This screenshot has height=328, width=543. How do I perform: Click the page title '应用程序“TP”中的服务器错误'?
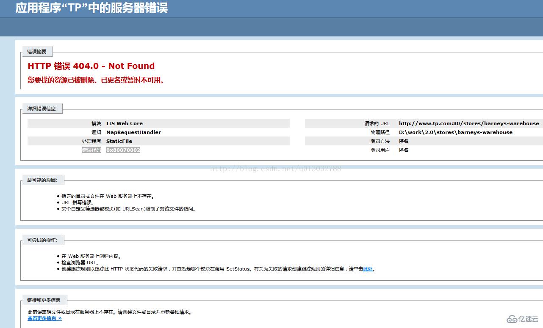pyautogui.click(x=91, y=8)
